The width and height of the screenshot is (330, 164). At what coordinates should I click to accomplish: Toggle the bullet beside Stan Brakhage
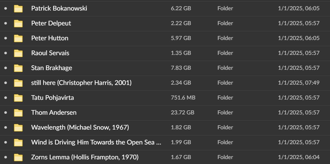pos(6,68)
